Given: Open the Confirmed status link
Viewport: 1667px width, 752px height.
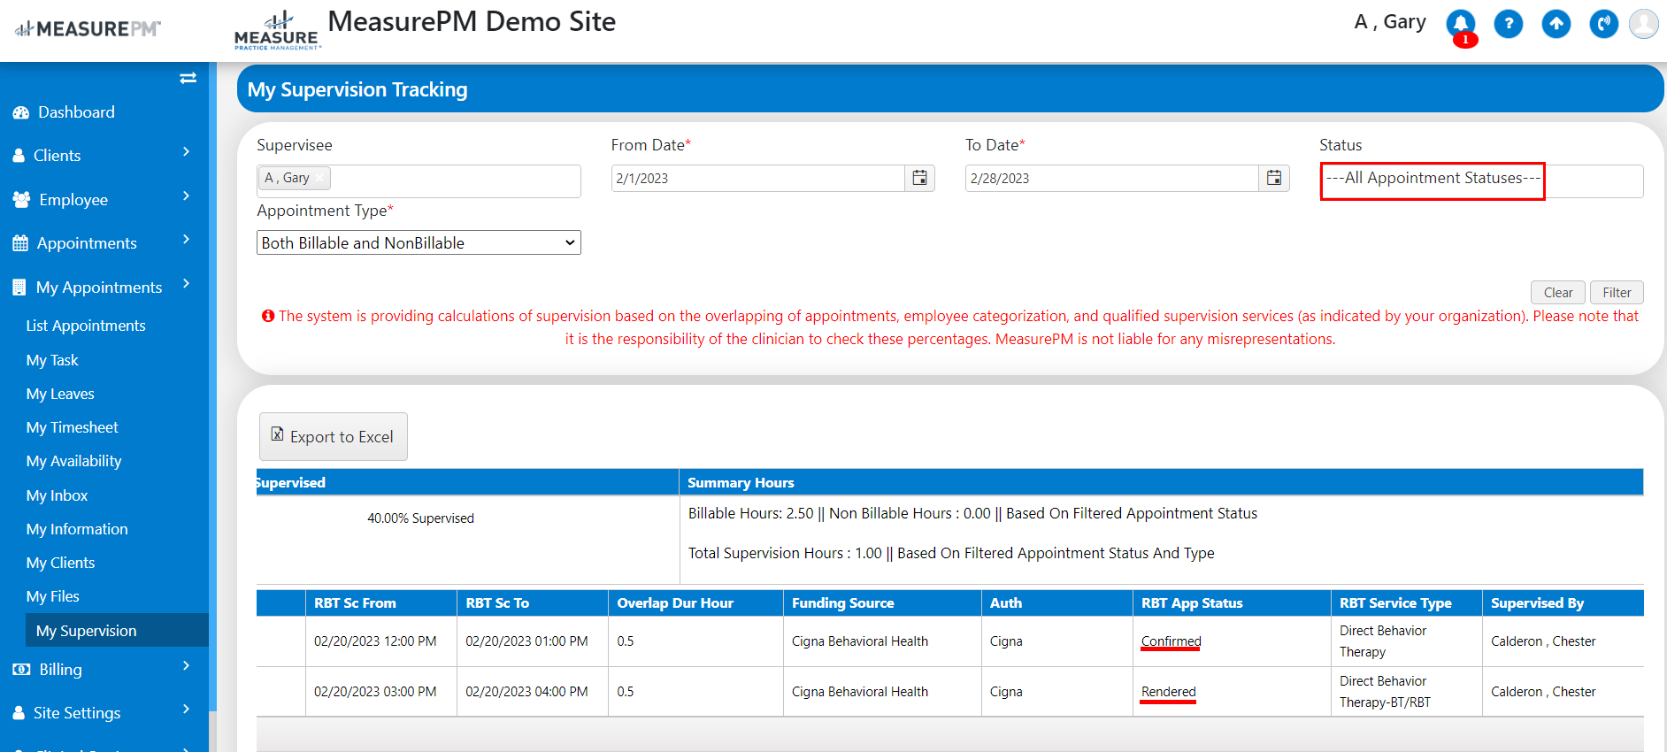Looking at the screenshot, I should [1171, 641].
